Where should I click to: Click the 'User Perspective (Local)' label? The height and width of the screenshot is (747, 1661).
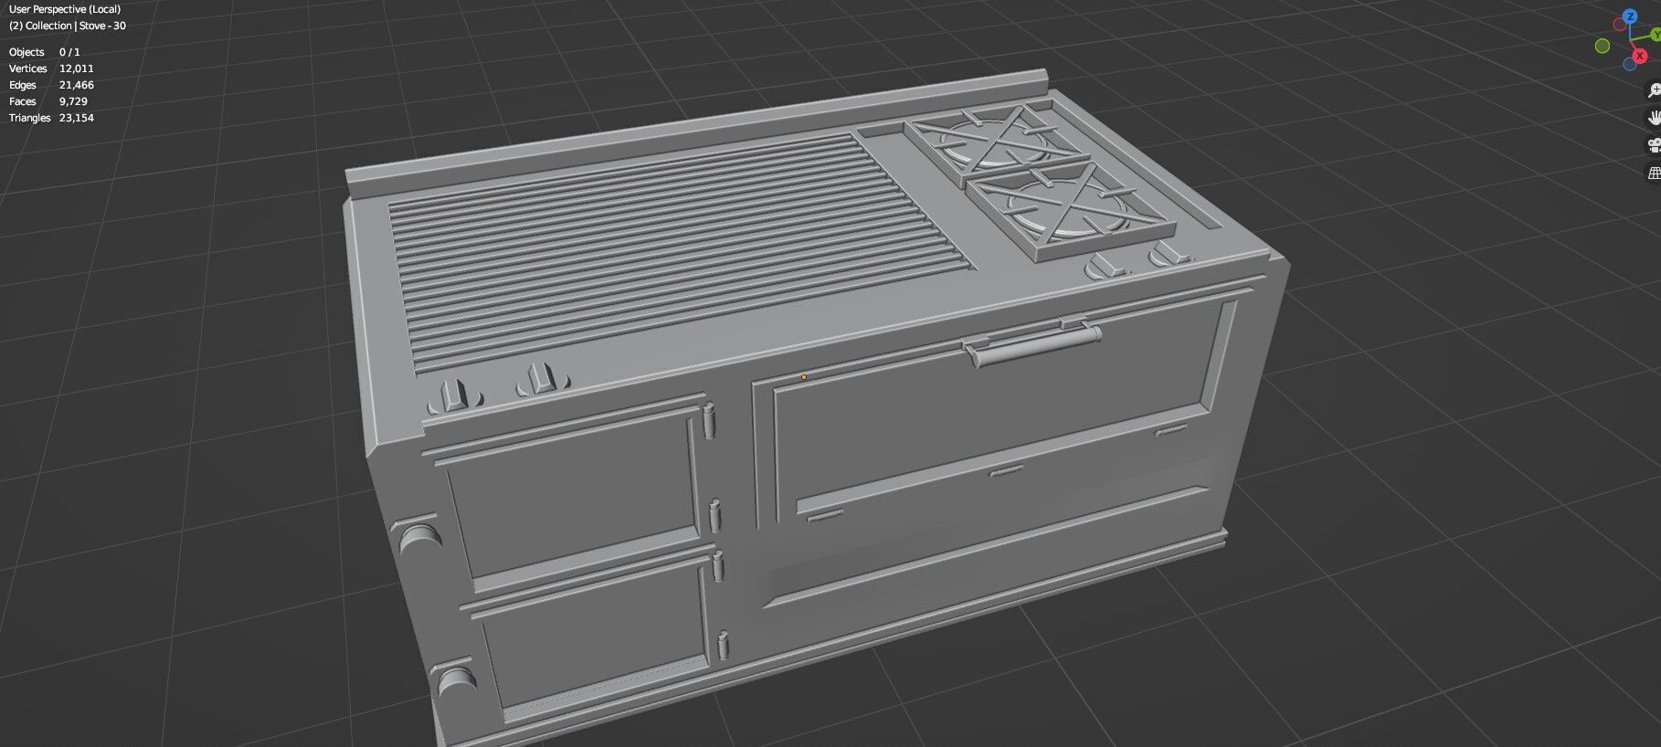coord(65,9)
